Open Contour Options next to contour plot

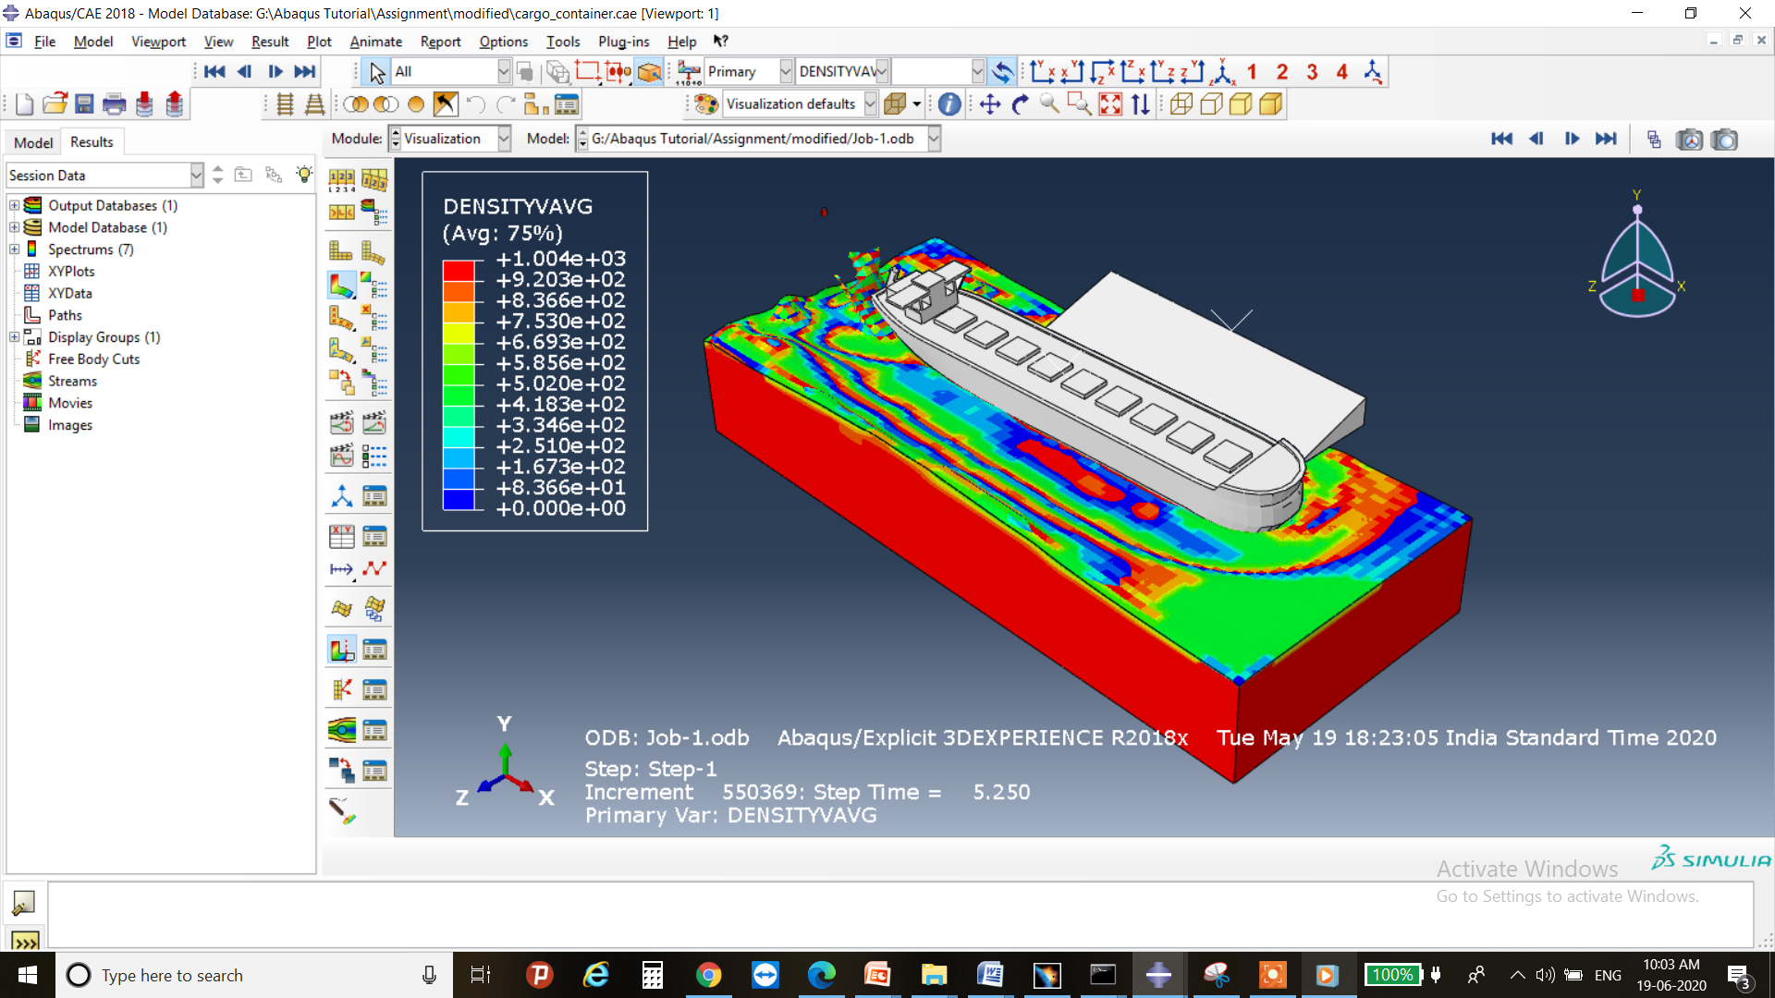(373, 286)
